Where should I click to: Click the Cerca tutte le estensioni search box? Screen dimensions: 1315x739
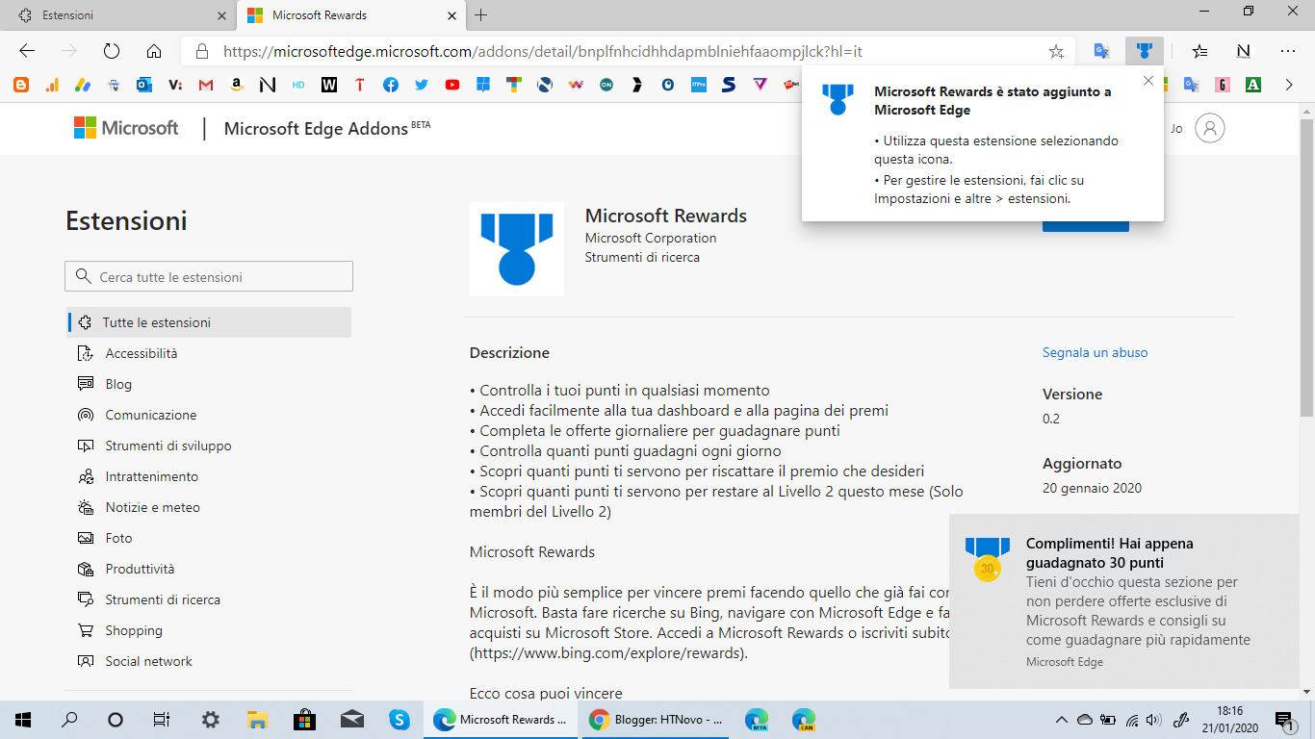[209, 276]
